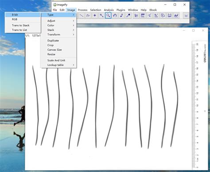
Task: Select Trans to Stack option
Action: [23, 25]
